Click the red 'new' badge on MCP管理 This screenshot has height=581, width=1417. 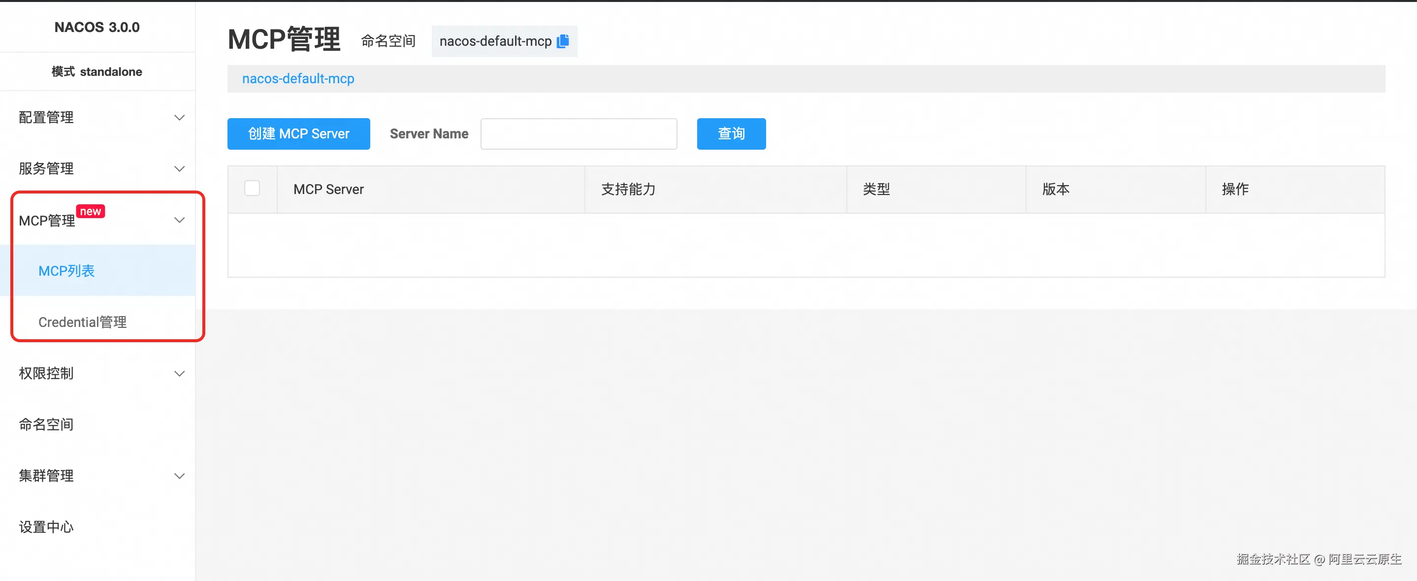tap(90, 211)
